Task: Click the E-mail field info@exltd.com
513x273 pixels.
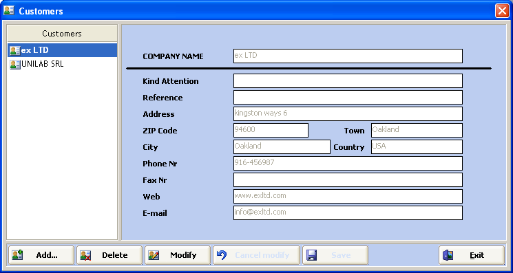Action: tap(348, 213)
